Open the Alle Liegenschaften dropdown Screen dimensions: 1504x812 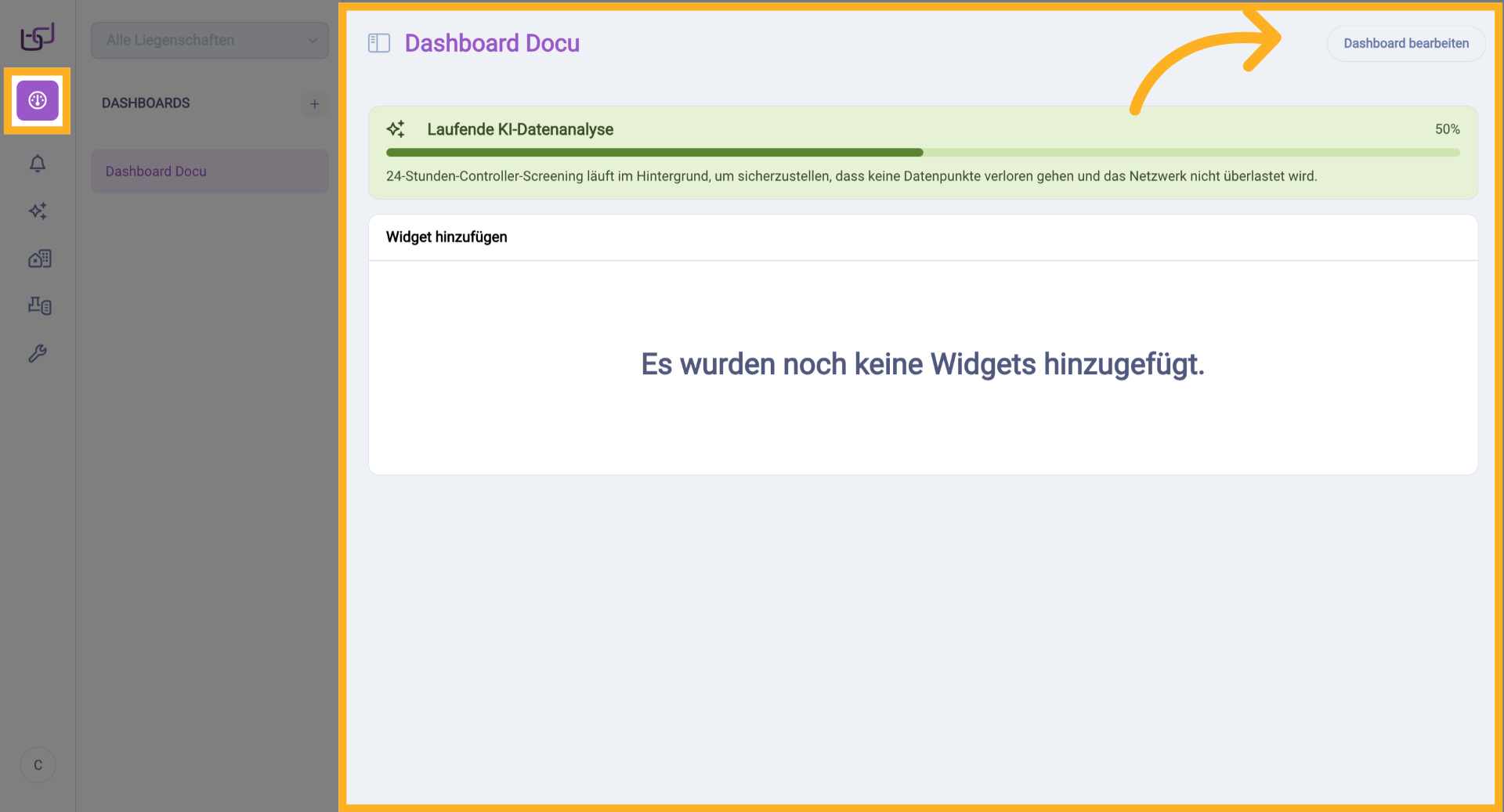(209, 40)
